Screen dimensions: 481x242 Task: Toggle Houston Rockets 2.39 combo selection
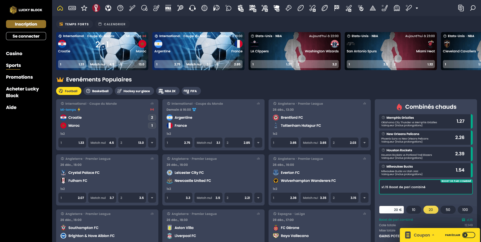[426, 154]
